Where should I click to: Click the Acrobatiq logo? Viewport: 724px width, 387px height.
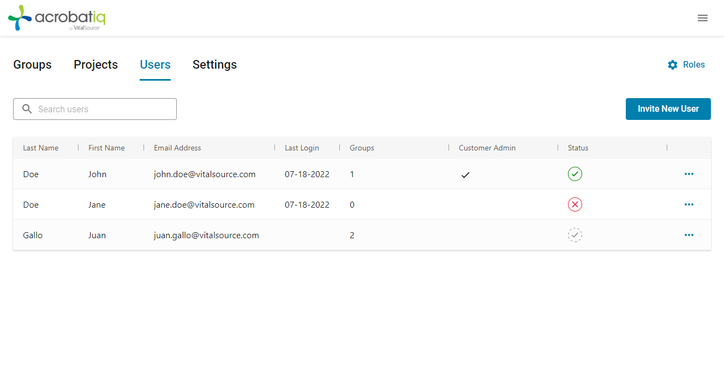(x=57, y=18)
